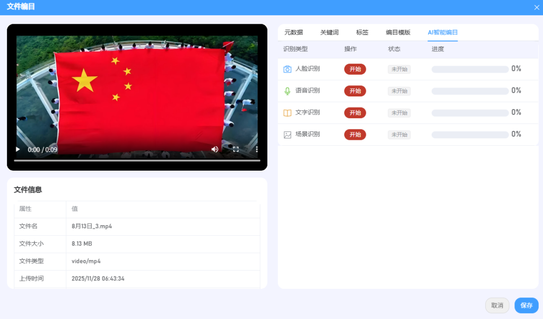This screenshot has height=319, width=543.
Task: Click the speech recognition microphone icon
Action: pyautogui.click(x=287, y=91)
